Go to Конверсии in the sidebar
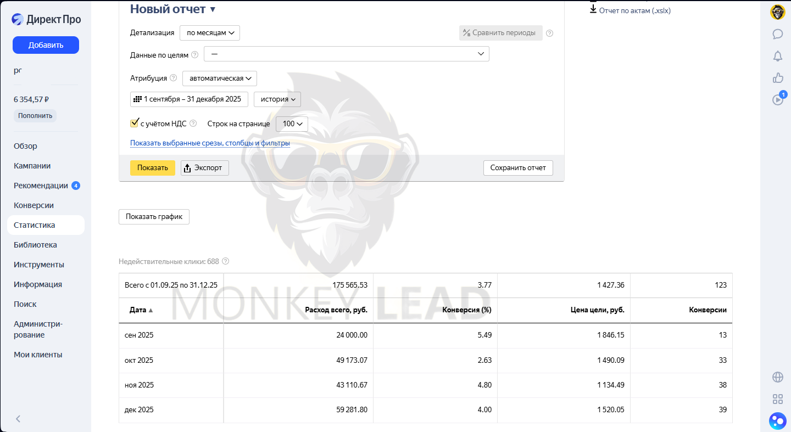The height and width of the screenshot is (432, 791). pyautogui.click(x=34, y=205)
